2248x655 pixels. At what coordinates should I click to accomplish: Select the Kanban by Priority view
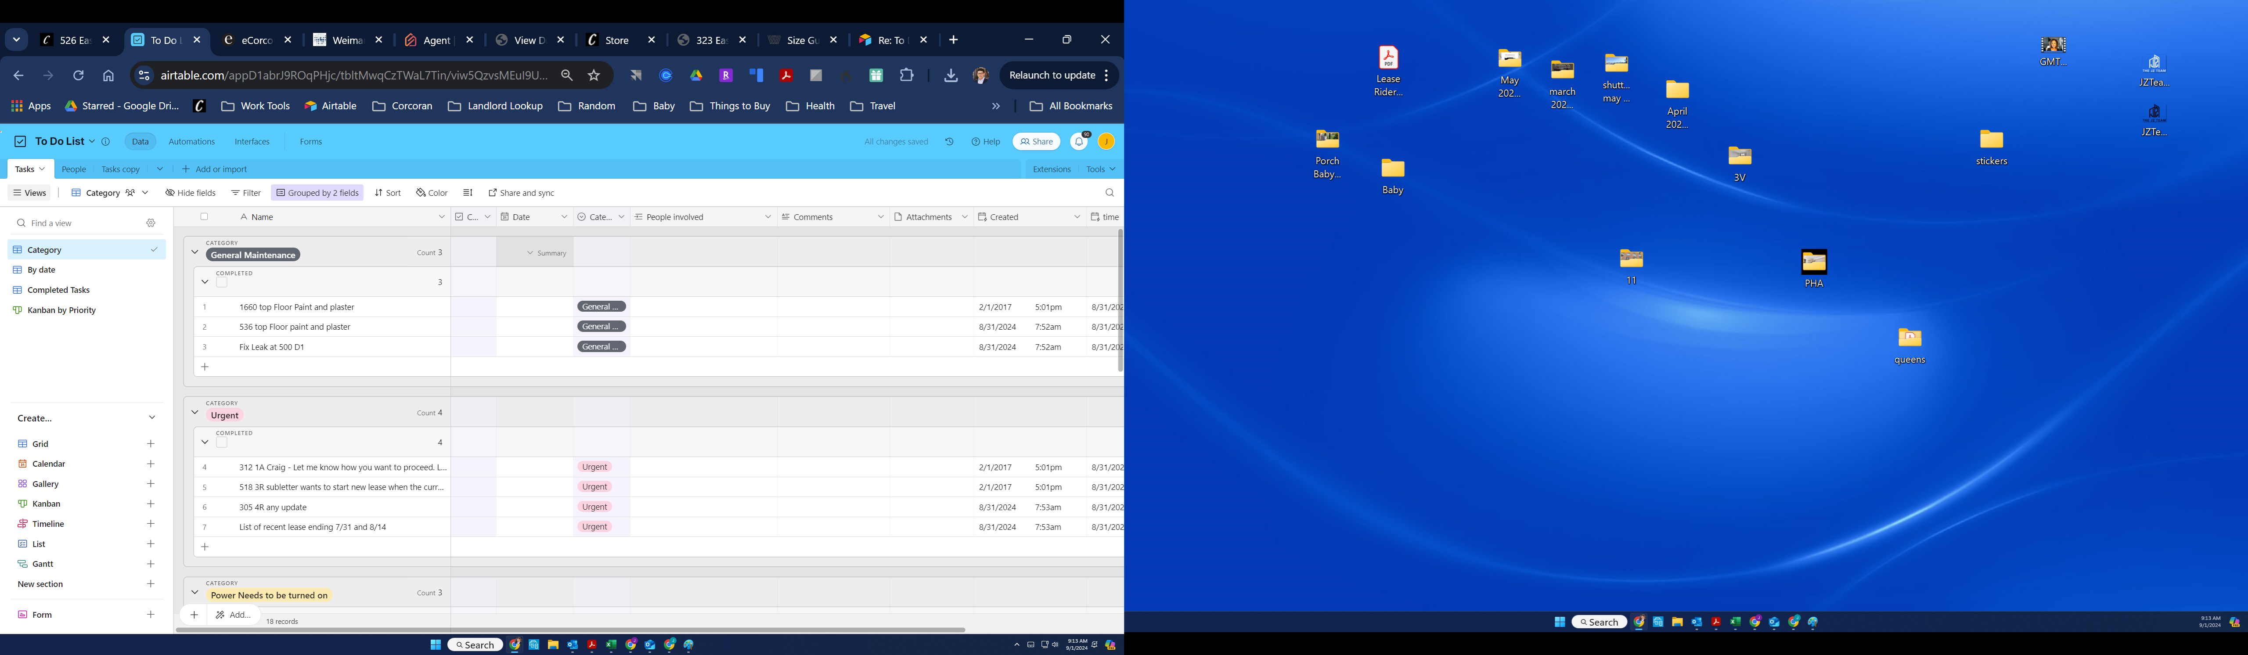(x=86, y=310)
